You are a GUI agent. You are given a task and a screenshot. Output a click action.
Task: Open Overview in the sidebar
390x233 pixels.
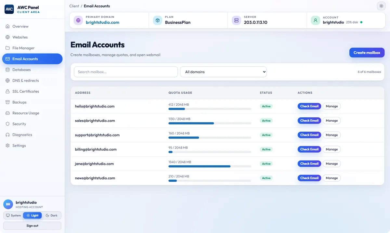32,26
